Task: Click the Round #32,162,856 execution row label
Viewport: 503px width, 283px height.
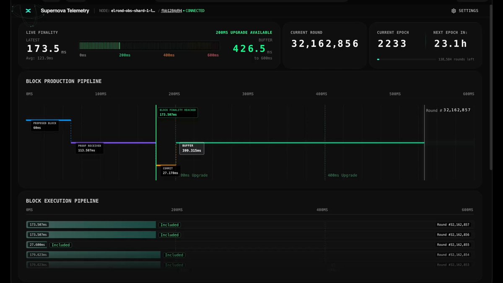Action: (x=453, y=235)
